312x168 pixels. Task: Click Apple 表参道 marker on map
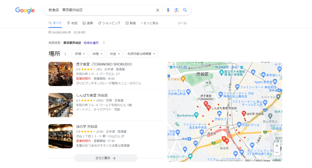pyautogui.click(x=275, y=81)
